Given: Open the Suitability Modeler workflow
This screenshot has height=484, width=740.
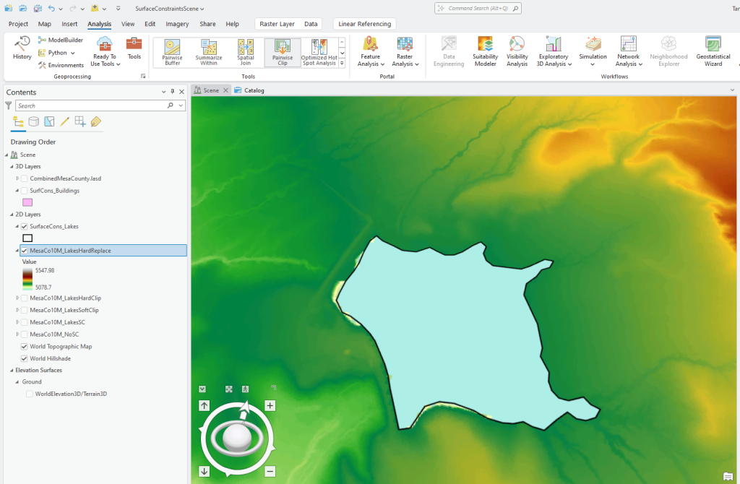Looking at the screenshot, I should click(x=485, y=51).
